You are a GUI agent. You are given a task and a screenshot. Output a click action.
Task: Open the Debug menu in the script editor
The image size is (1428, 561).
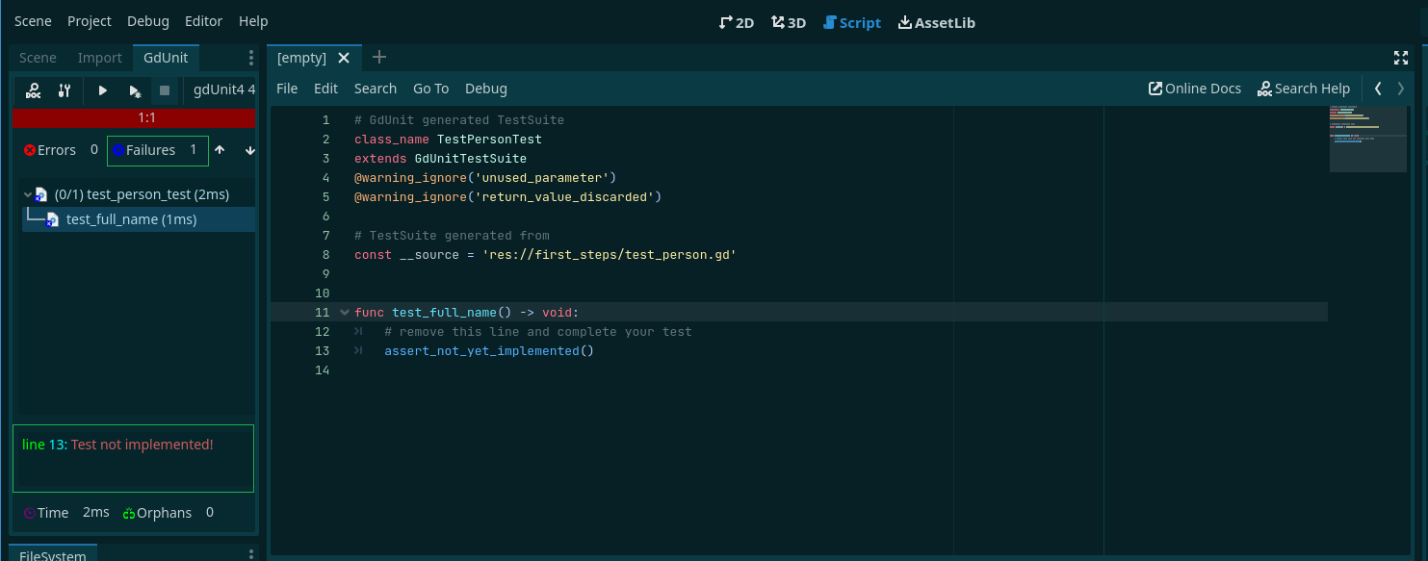[x=485, y=89]
